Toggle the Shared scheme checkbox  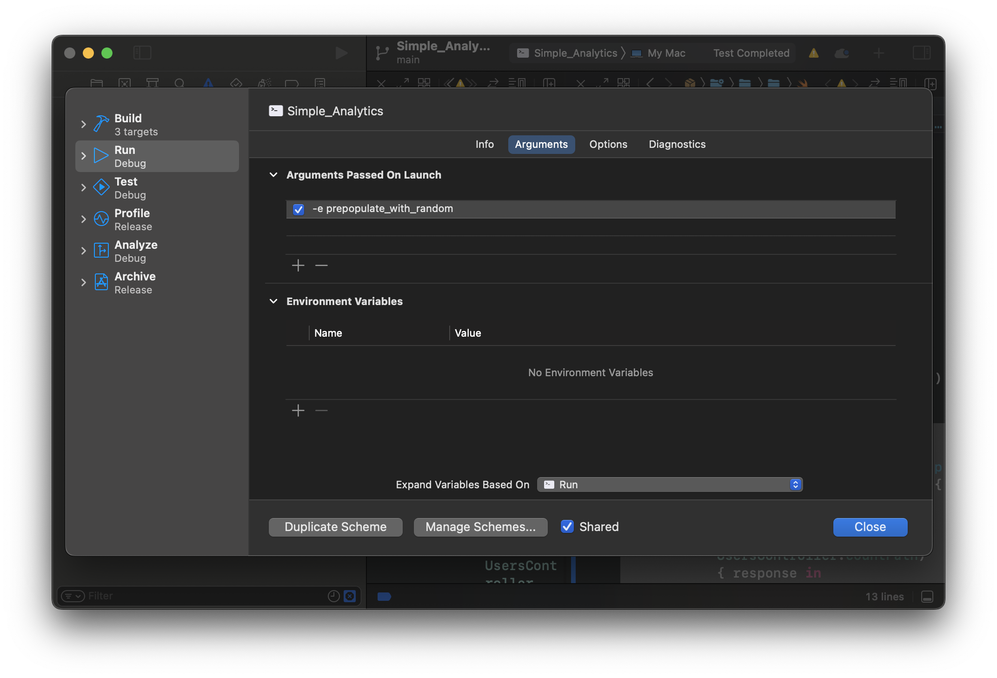[567, 526]
